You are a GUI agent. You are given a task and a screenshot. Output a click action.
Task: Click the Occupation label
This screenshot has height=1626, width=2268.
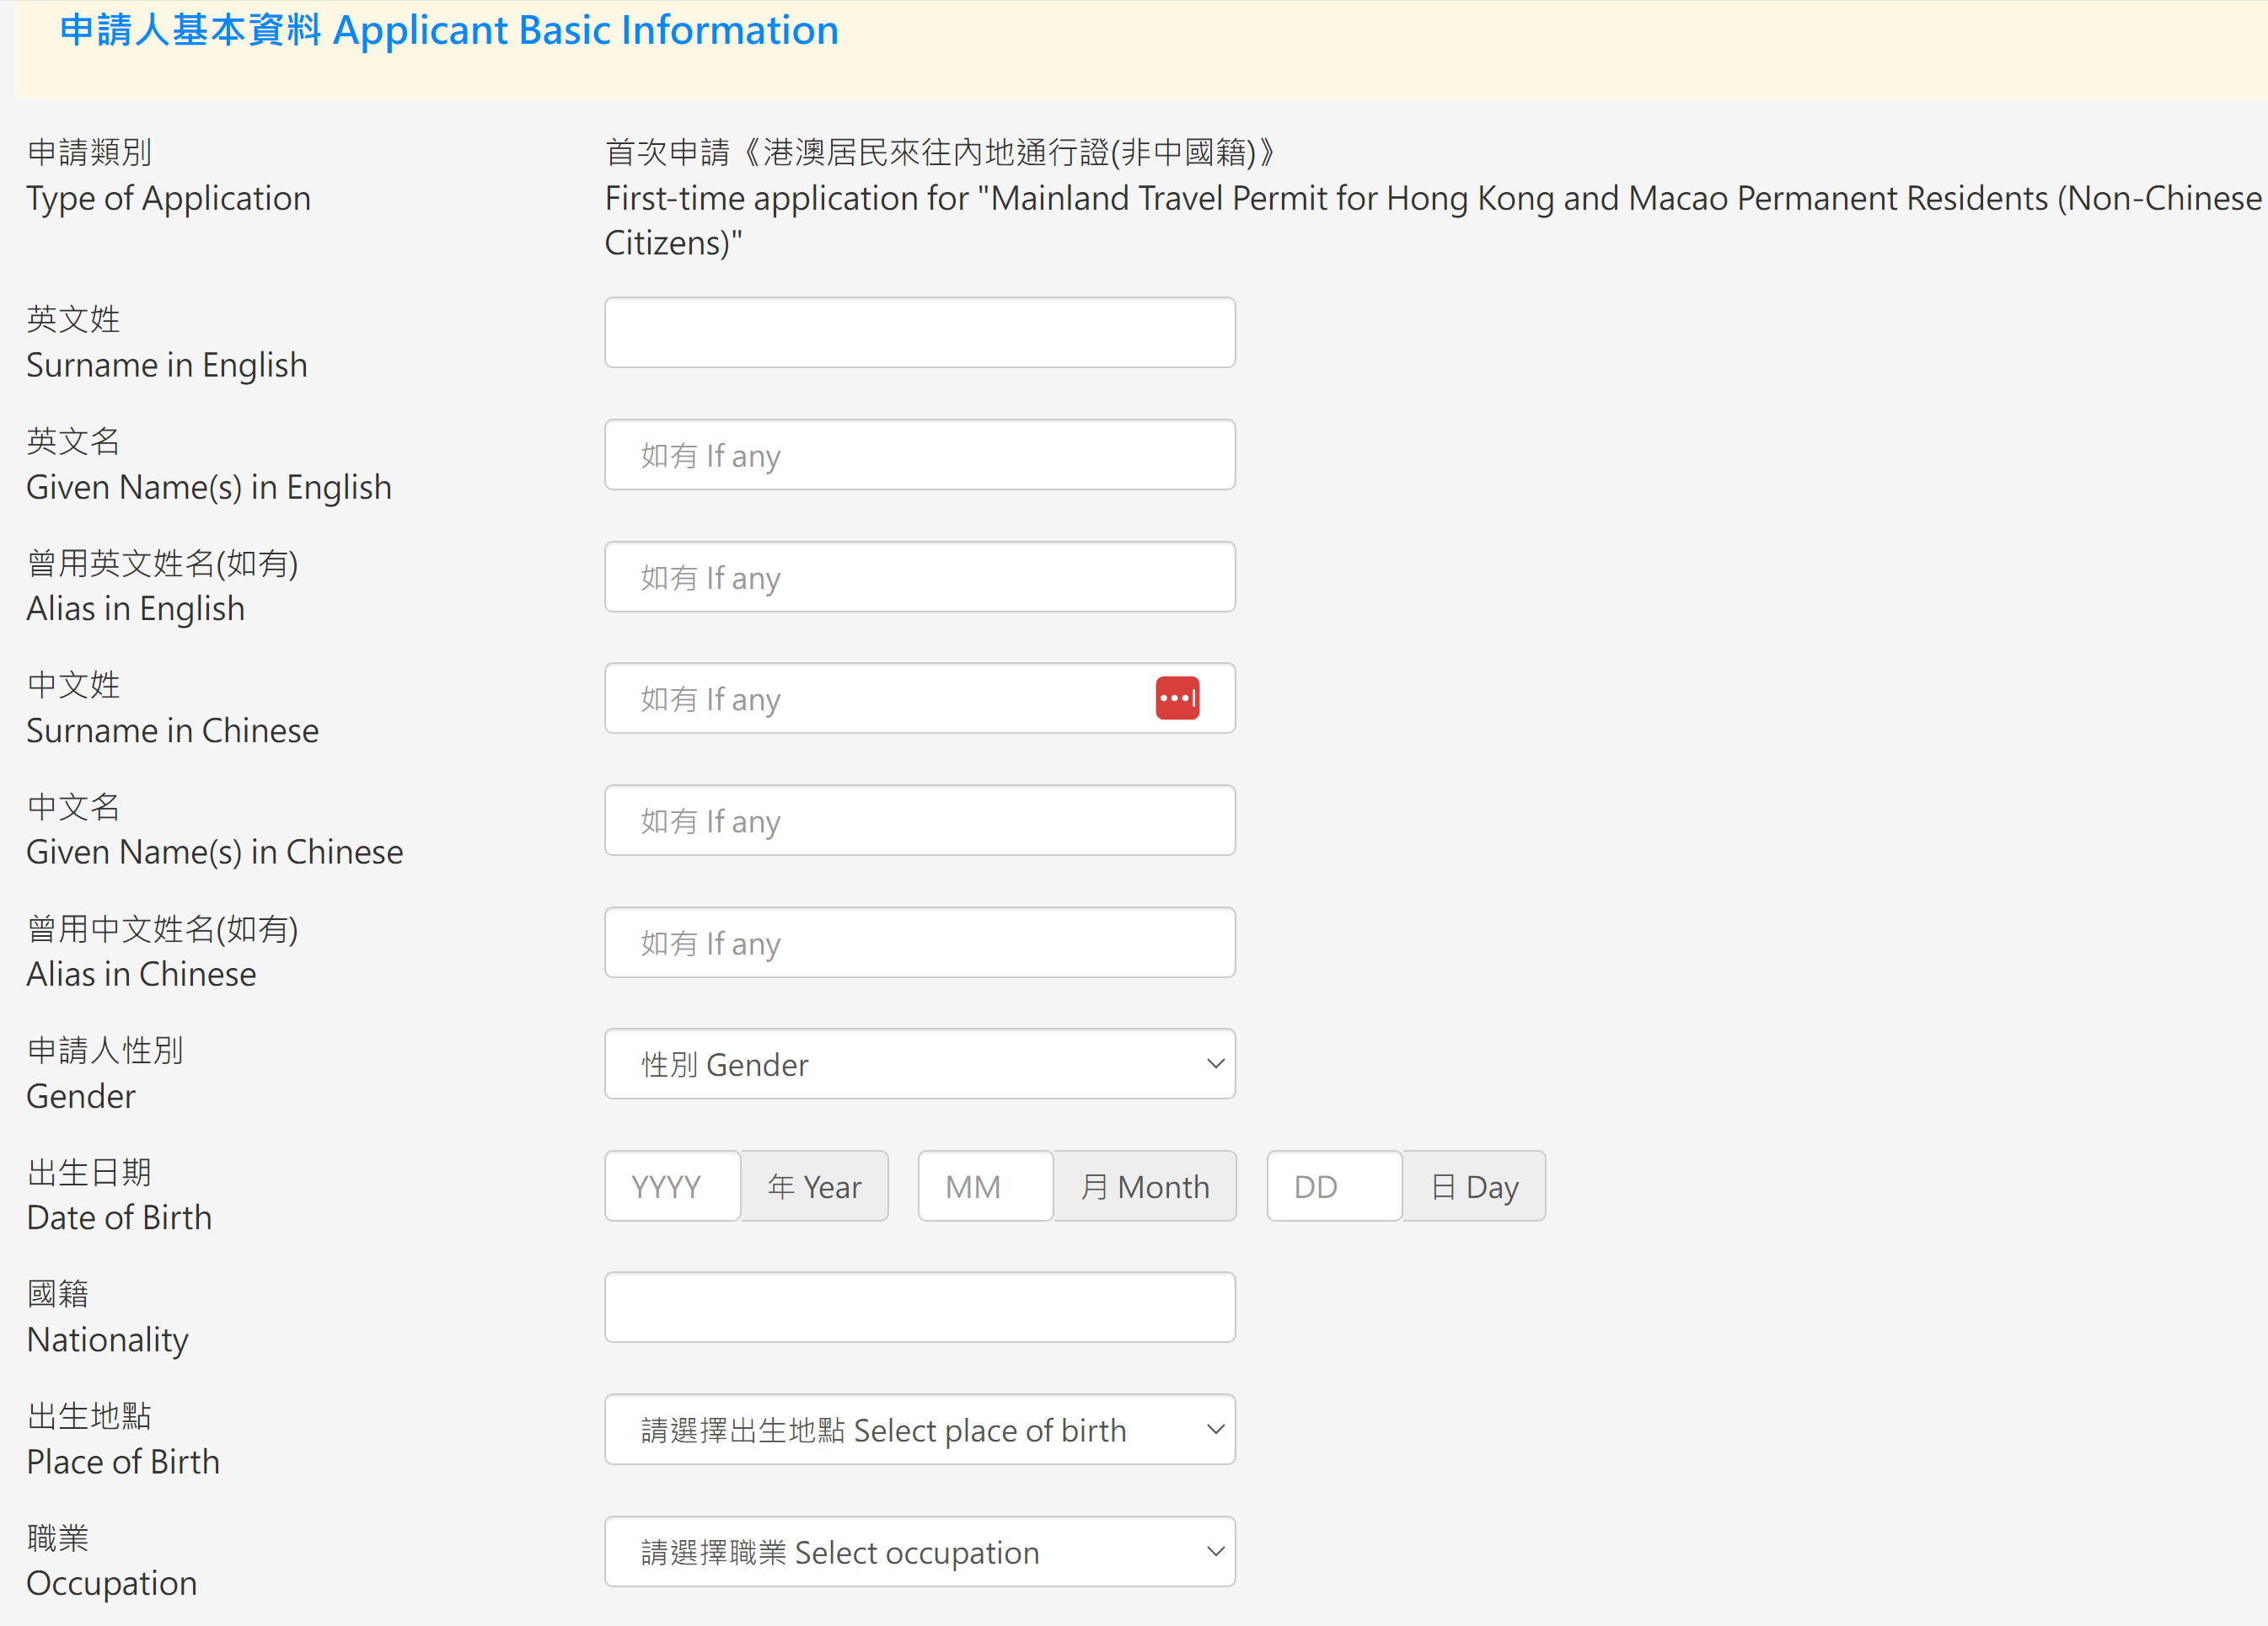pyautogui.click(x=111, y=1561)
